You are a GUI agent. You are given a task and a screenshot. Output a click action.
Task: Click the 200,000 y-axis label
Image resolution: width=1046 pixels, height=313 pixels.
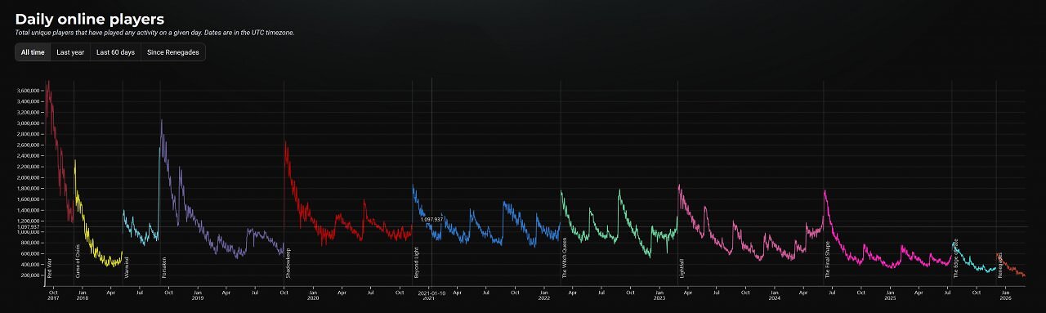tap(30, 275)
